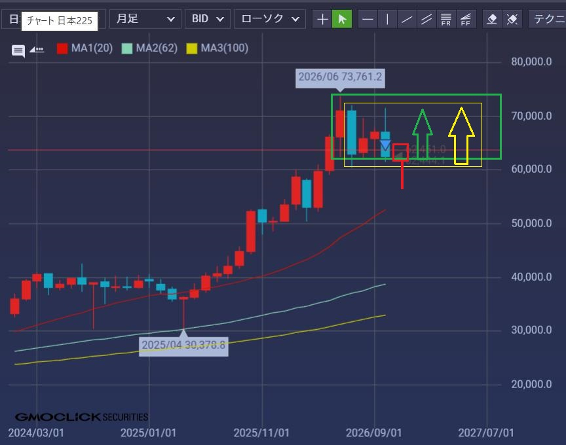Select the Fibonacci retracement (FR) tool
Image resolution: width=566 pixels, height=445 pixels.
pyautogui.click(x=446, y=19)
